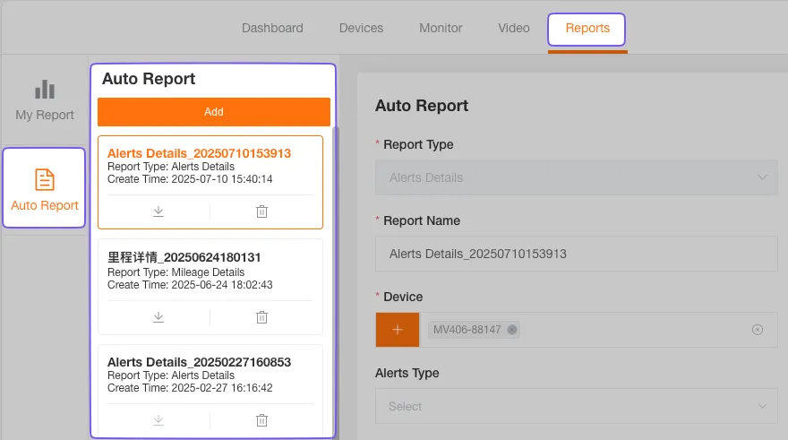Delete the 里程详情_20250624180131 mileage report
This screenshot has width=788, height=440.
pyautogui.click(x=261, y=317)
